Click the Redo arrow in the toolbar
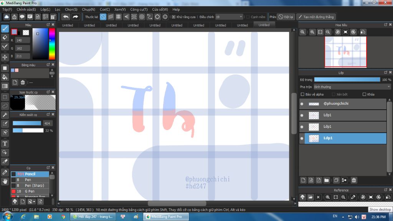This screenshot has height=221, width=393. pyautogui.click(x=75, y=17)
